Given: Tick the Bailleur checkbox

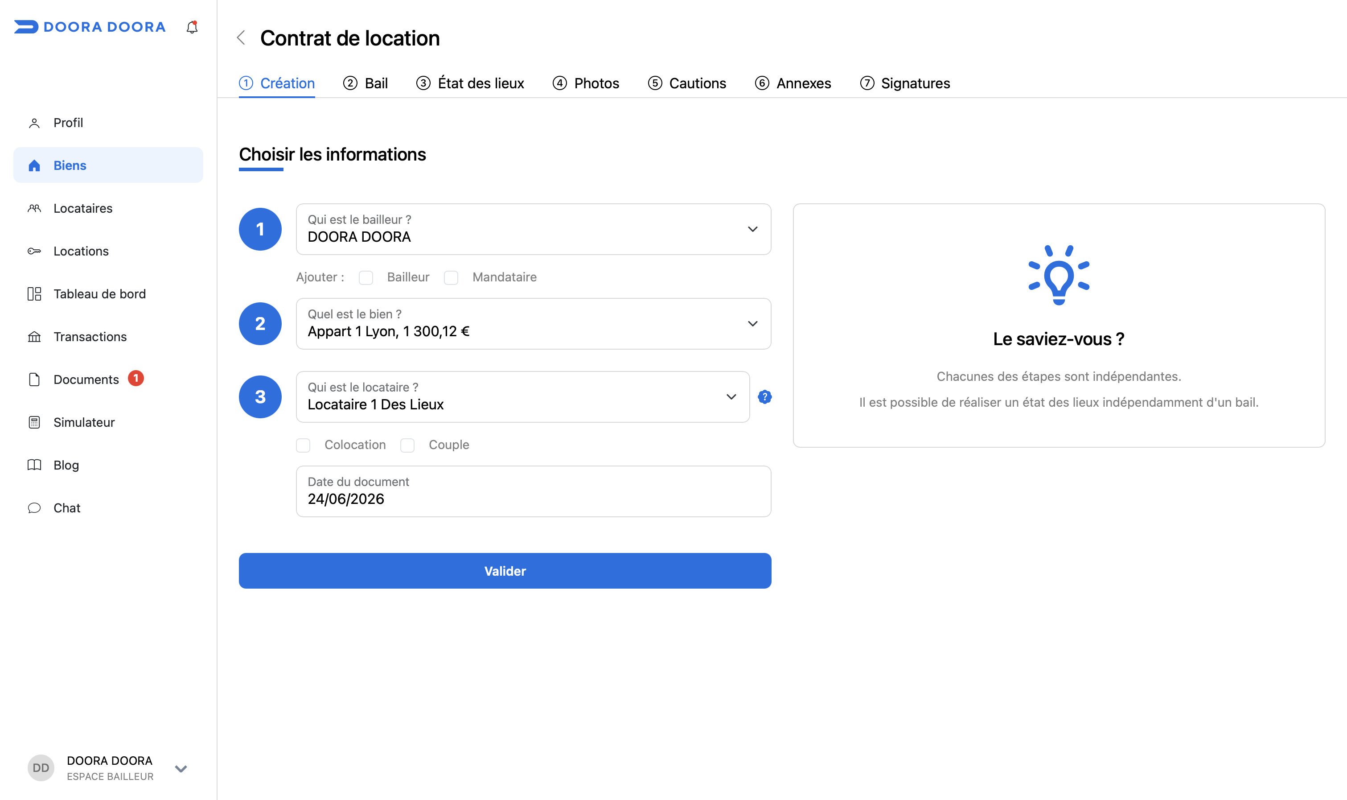Looking at the screenshot, I should pyautogui.click(x=366, y=278).
